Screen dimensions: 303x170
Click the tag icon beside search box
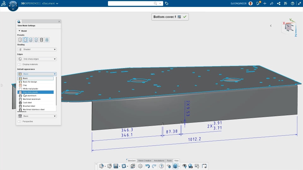click(x=167, y=3)
